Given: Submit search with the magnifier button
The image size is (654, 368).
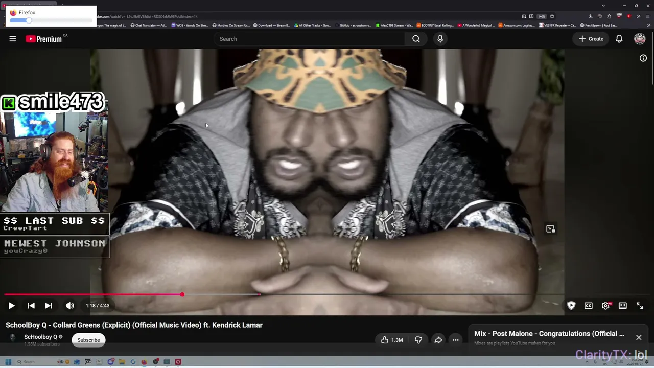Looking at the screenshot, I should [x=416, y=39].
